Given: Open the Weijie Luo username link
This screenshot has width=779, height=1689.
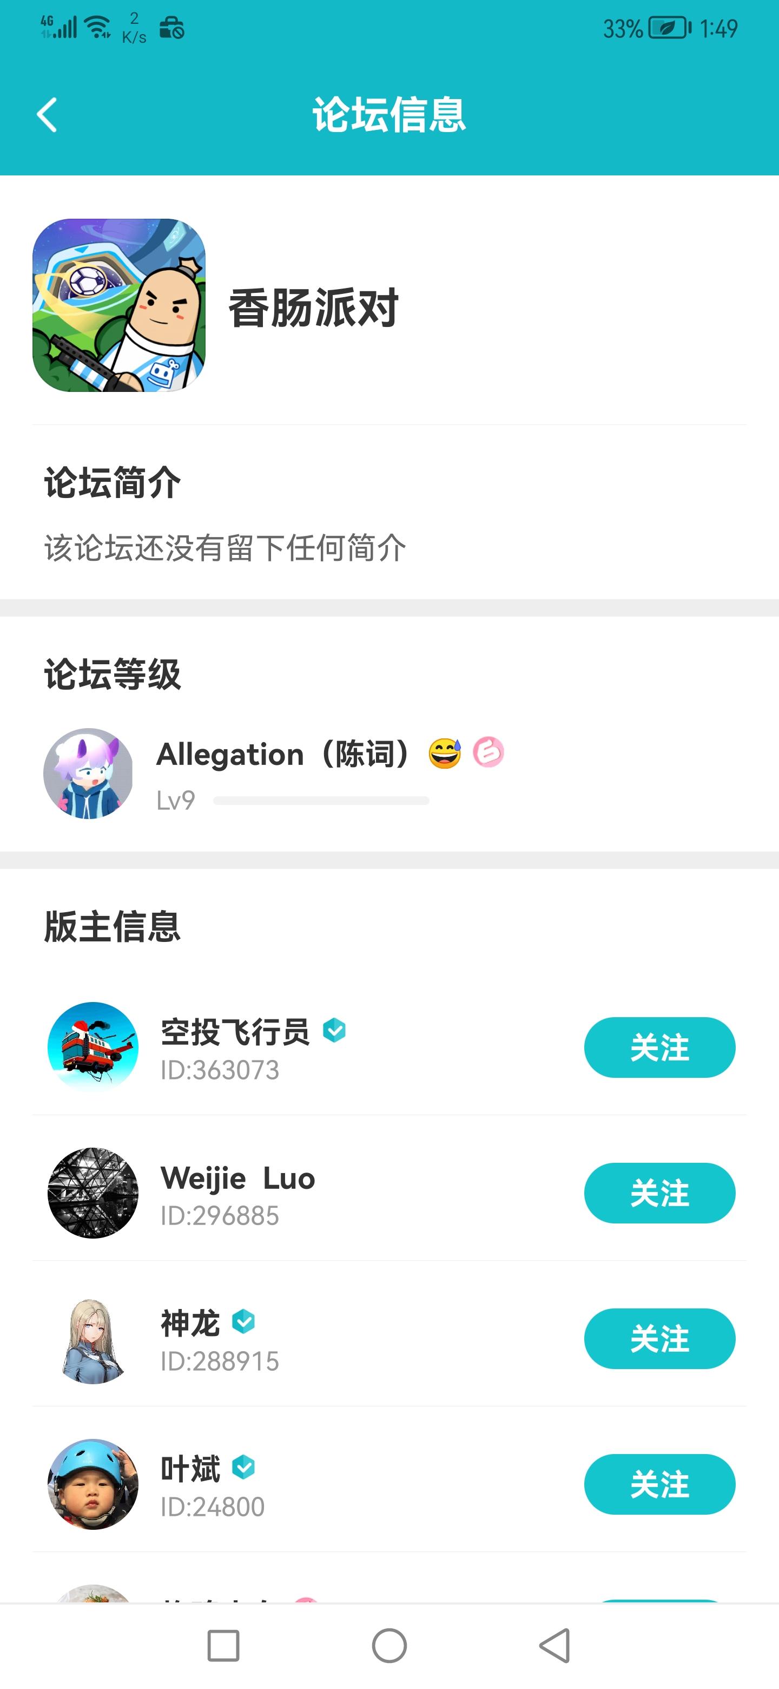Looking at the screenshot, I should click(x=238, y=1178).
